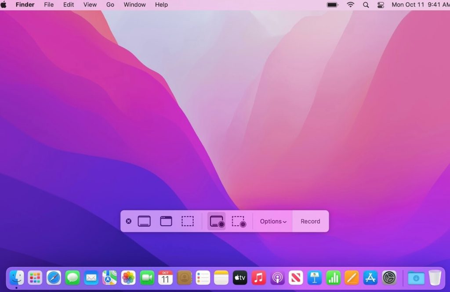The height and width of the screenshot is (292, 450).
Task: Launch Apple TV from the Dock
Action: [x=240, y=278]
